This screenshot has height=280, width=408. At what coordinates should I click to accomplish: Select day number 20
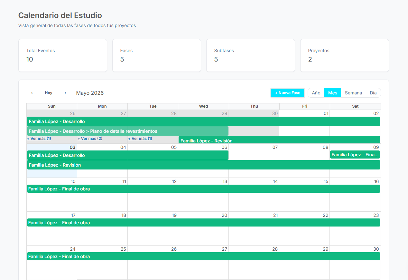click(x=224, y=215)
